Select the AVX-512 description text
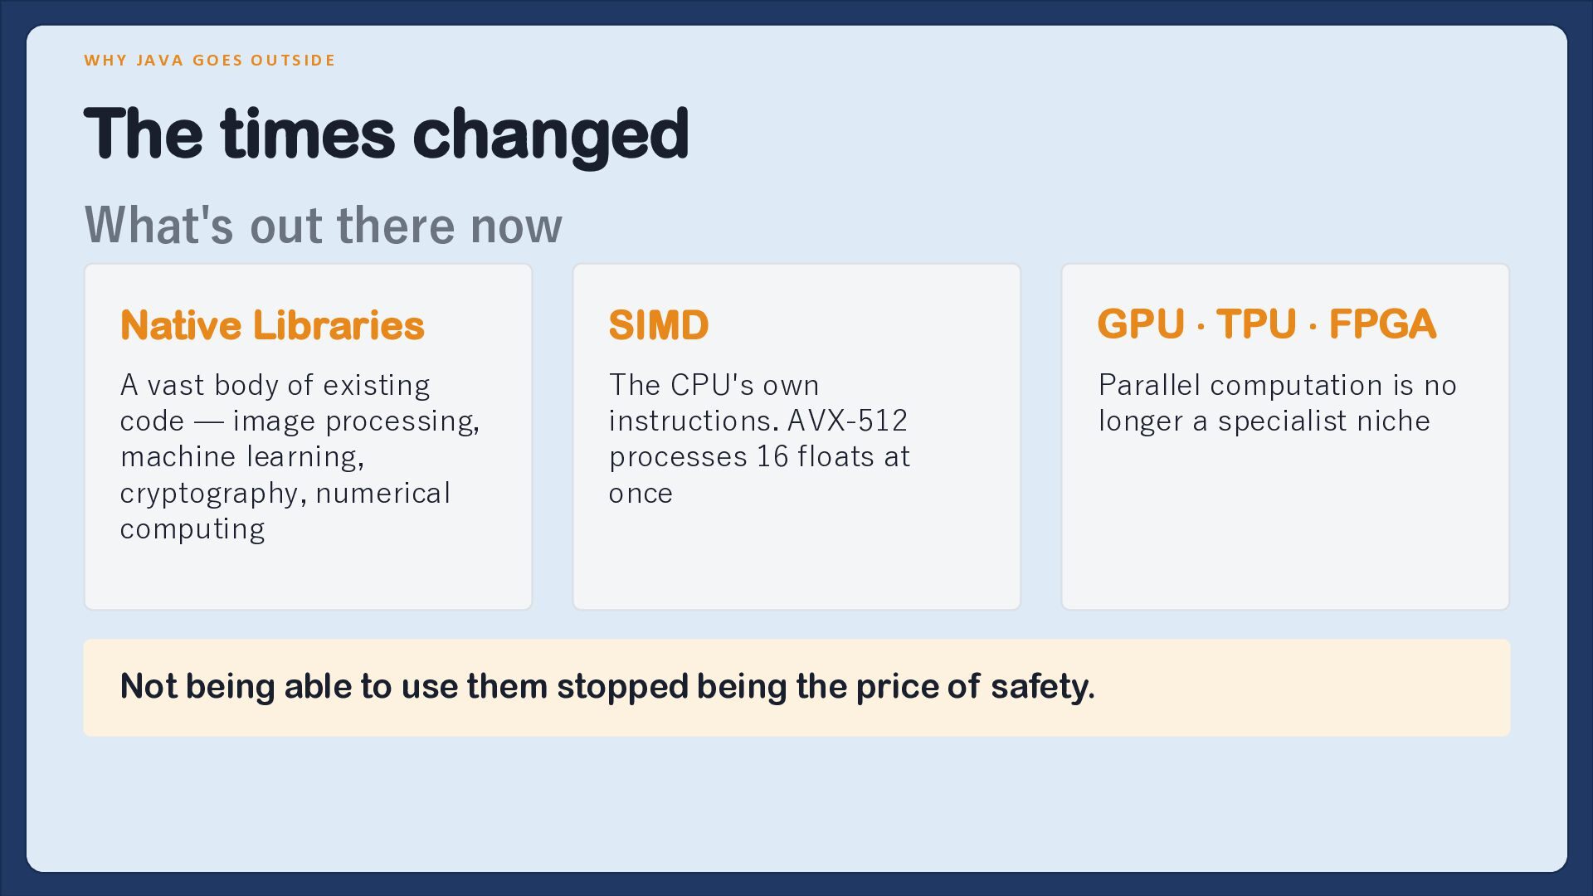Viewport: 1593px width, 896px height. point(760,439)
